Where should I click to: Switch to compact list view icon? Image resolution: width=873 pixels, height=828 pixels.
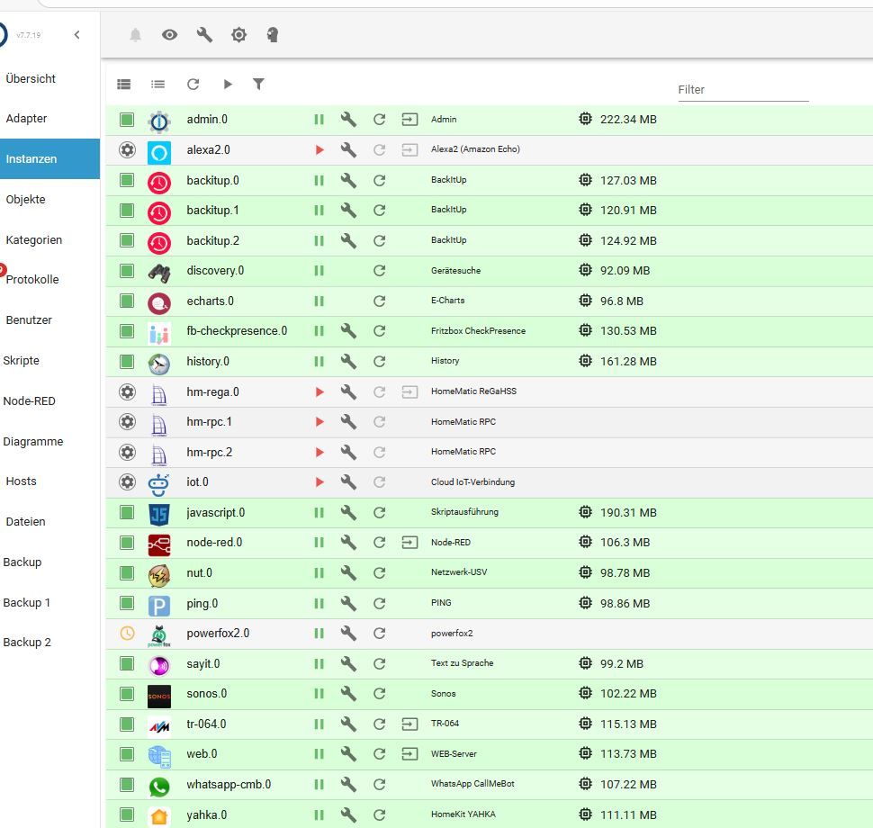click(158, 84)
